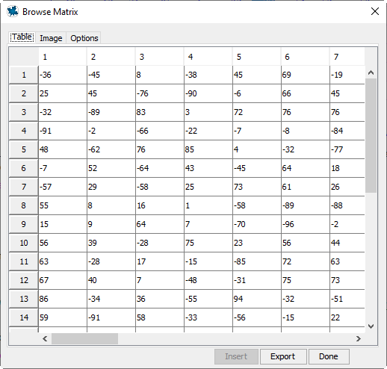Select row header 10
The image size is (387, 369).
pos(24,243)
